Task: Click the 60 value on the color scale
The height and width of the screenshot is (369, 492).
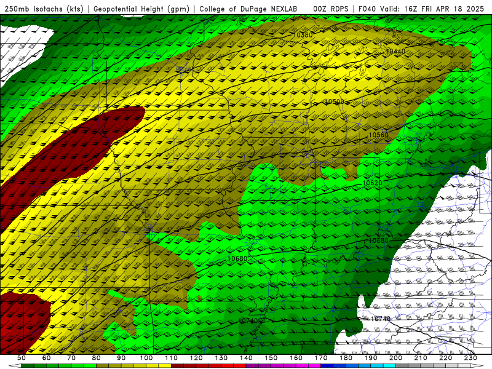Action: 46,358
